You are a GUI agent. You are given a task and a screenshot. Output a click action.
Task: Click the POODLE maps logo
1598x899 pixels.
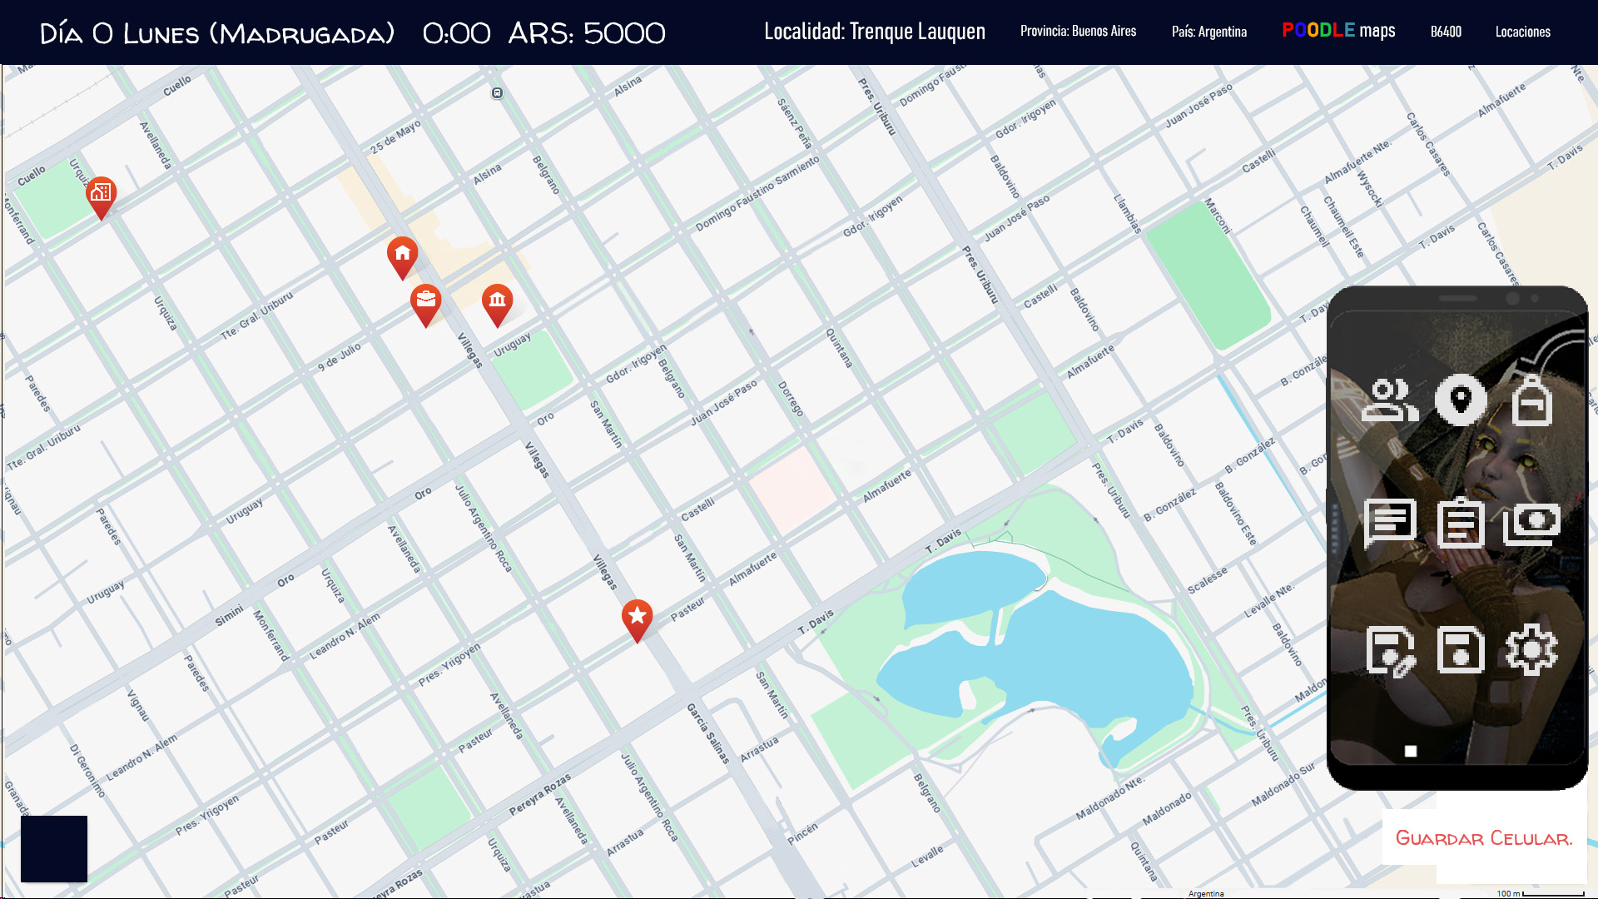[x=1338, y=31]
